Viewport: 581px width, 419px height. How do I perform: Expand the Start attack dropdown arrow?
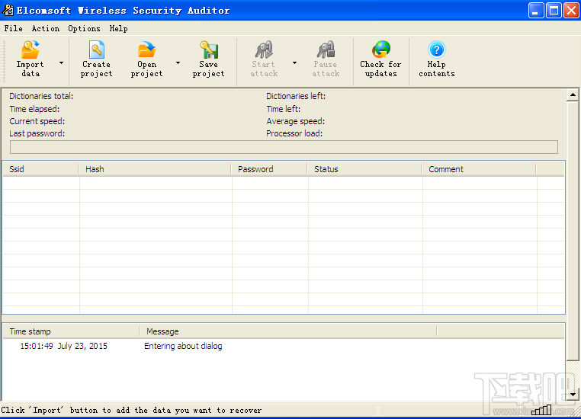point(294,63)
